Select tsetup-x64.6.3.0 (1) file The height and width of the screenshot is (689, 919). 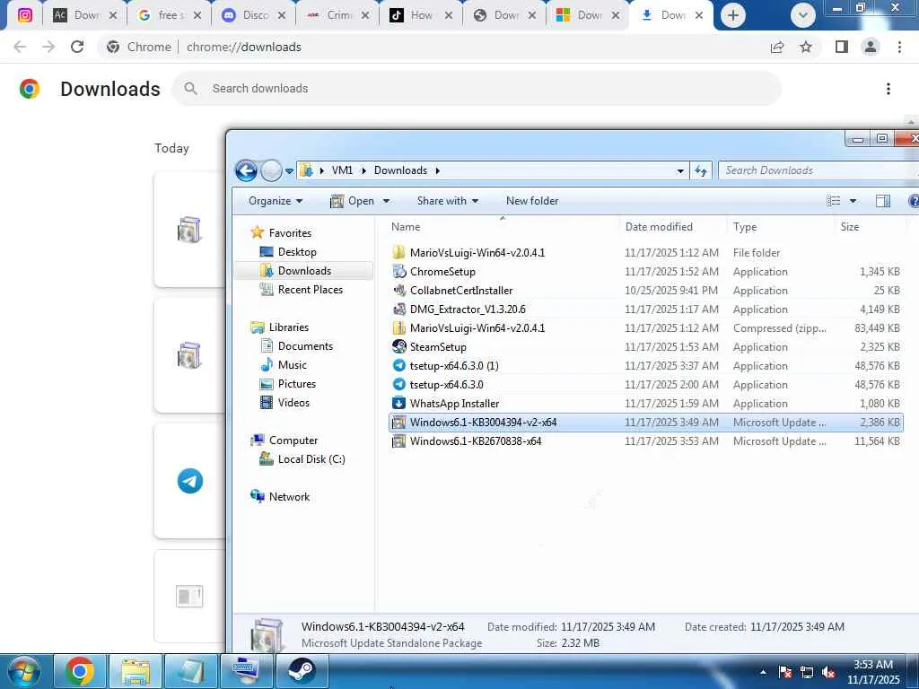pyautogui.click(x=645, y=366)
